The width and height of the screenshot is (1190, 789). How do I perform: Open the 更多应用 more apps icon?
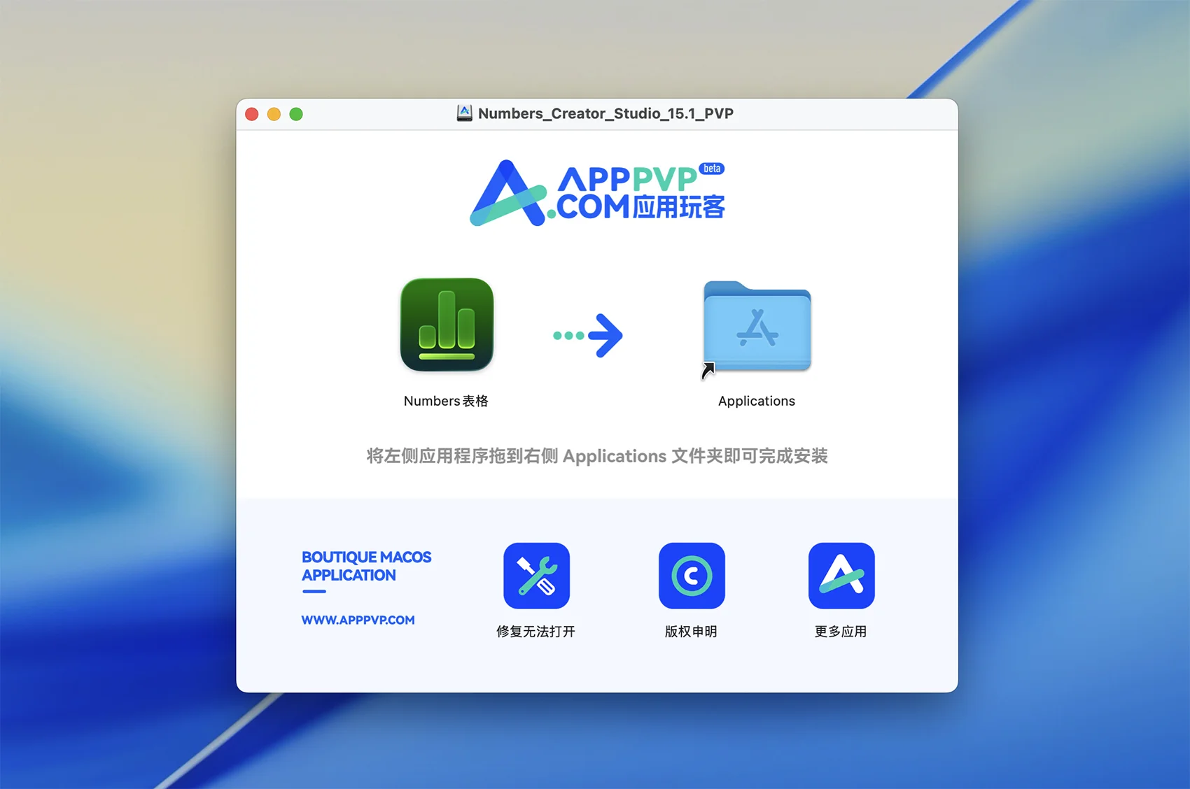[x=841, y=576]
